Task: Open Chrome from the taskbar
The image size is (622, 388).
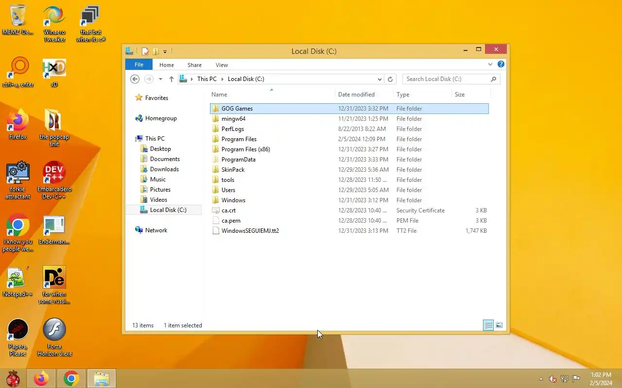Action: (x=71, y=378)
